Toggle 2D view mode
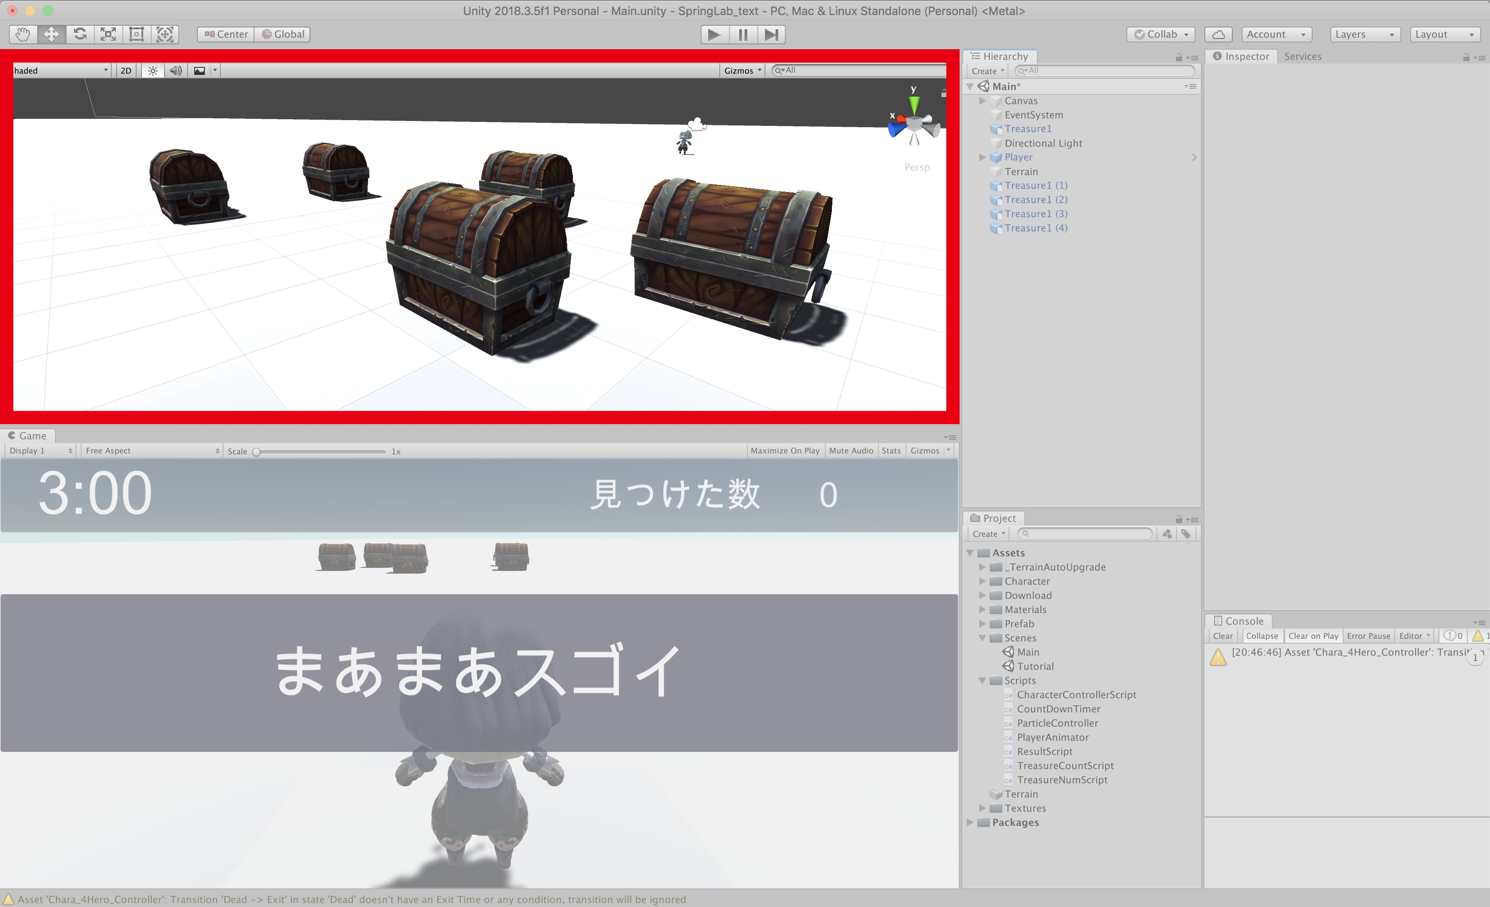The width and height of the screenshot is (1490, 907). [126, 71]
